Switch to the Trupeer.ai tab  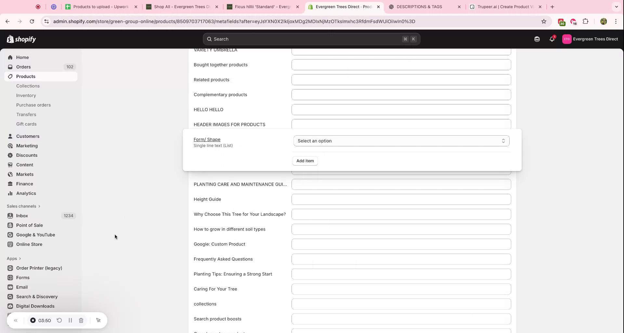coord(503,7)
